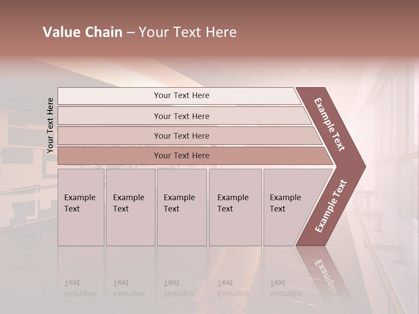Click the slide title 'Value Chain'
Screen dimensions: 419x314
click(x=82, y=32)
